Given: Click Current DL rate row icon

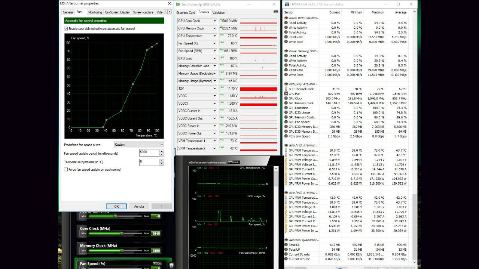Looking at the screenshot, I should click(x=286, y=254).
